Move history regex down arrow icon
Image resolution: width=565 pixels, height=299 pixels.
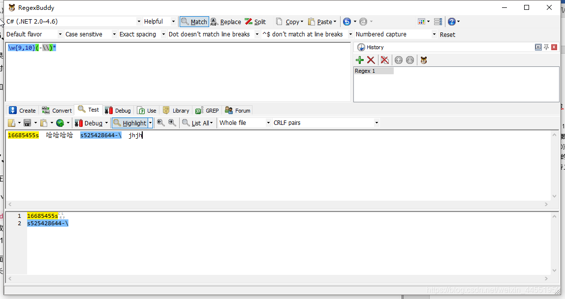coord(410,60)
